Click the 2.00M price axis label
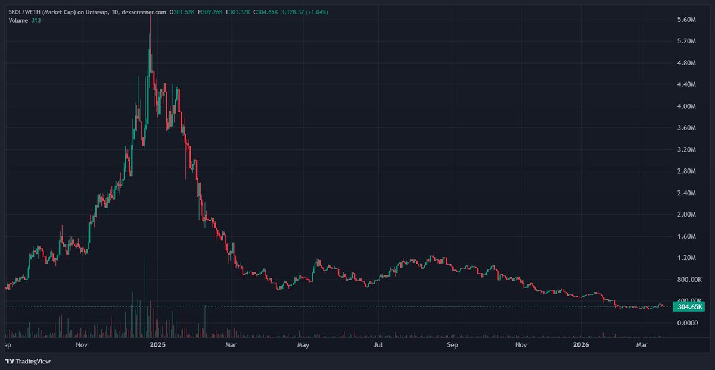Viewport: 715px width, 370px height. (x=688, y=215)
